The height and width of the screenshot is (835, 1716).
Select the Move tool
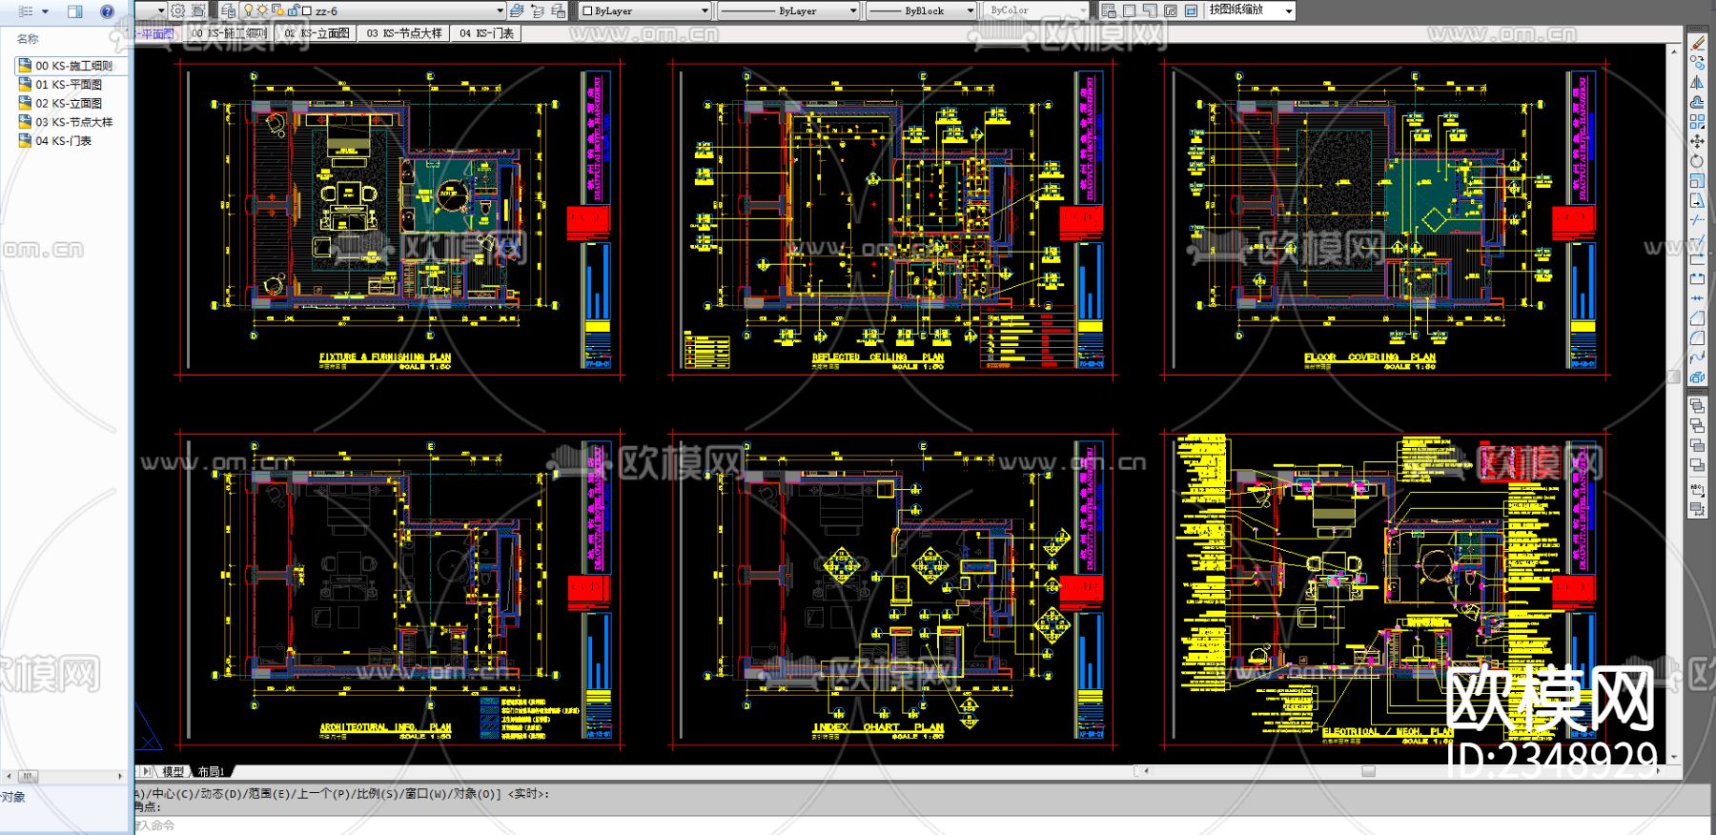[x=1698, y=141]
